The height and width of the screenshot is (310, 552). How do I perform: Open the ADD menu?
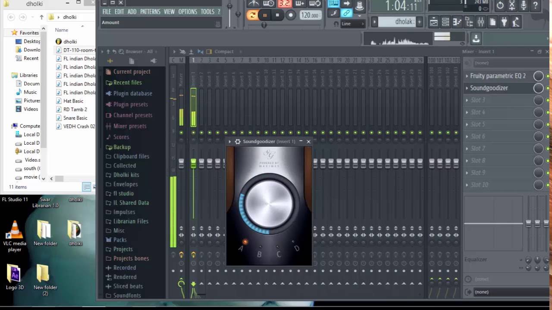(x=132, y=12)
